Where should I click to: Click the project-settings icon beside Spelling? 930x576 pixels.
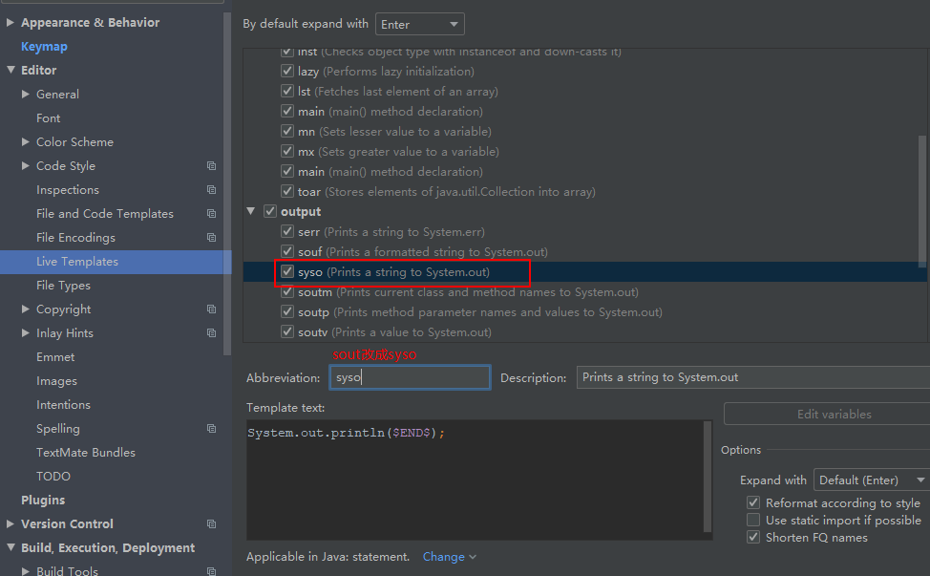click(x=211, y=428)
